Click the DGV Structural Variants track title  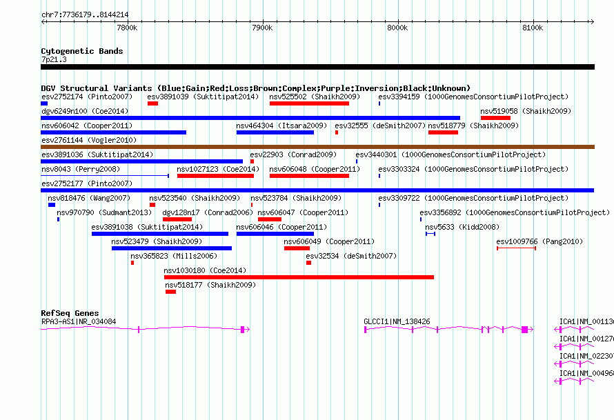coord(256,88)
